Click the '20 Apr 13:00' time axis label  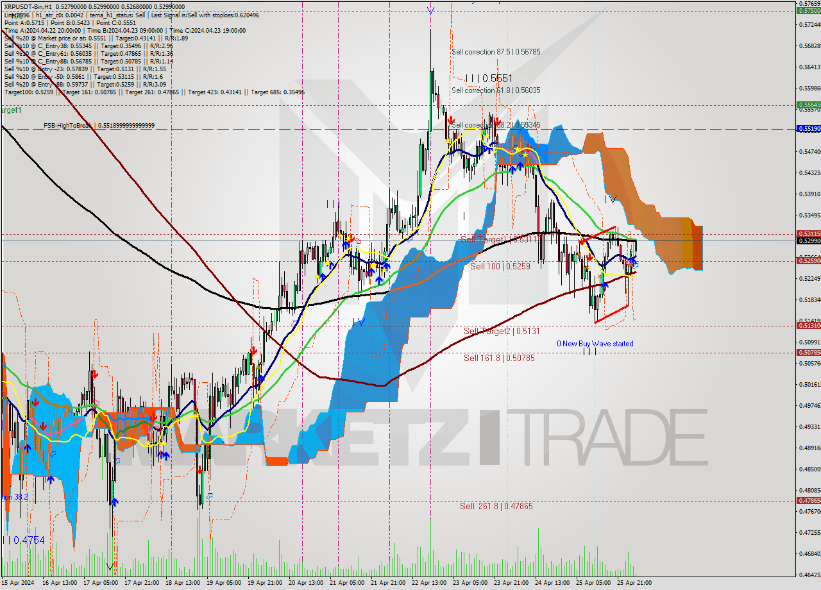(306, 583)
